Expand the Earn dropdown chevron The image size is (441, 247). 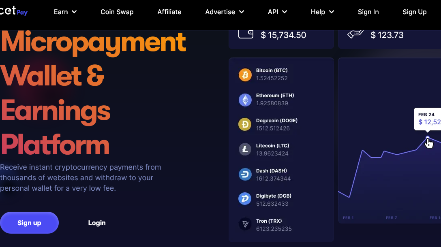(74, 12)
